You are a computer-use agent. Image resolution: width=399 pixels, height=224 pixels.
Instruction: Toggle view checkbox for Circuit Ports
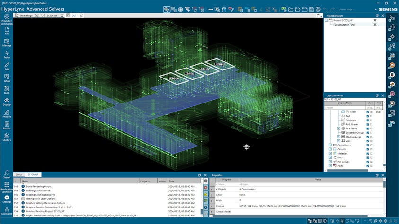[367, 145]
